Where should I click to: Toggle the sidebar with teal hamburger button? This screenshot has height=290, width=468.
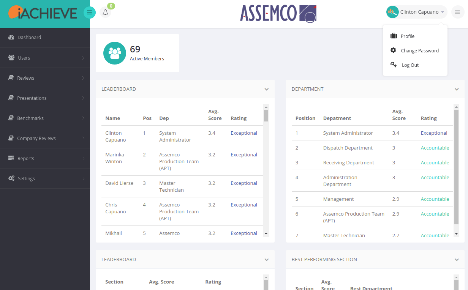coord(90,13)
